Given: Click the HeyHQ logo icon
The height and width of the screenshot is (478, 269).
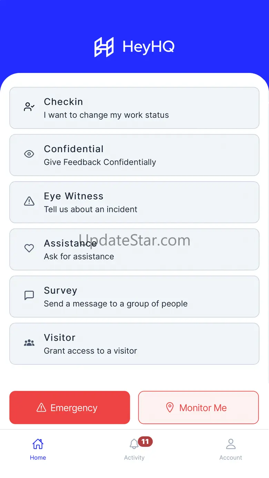Looking at the screenshot, I should [104, 47].
